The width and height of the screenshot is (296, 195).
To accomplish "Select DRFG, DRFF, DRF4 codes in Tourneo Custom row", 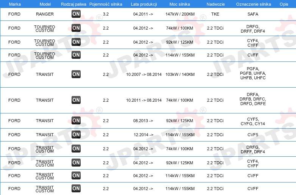I will (x=253, y=29).
